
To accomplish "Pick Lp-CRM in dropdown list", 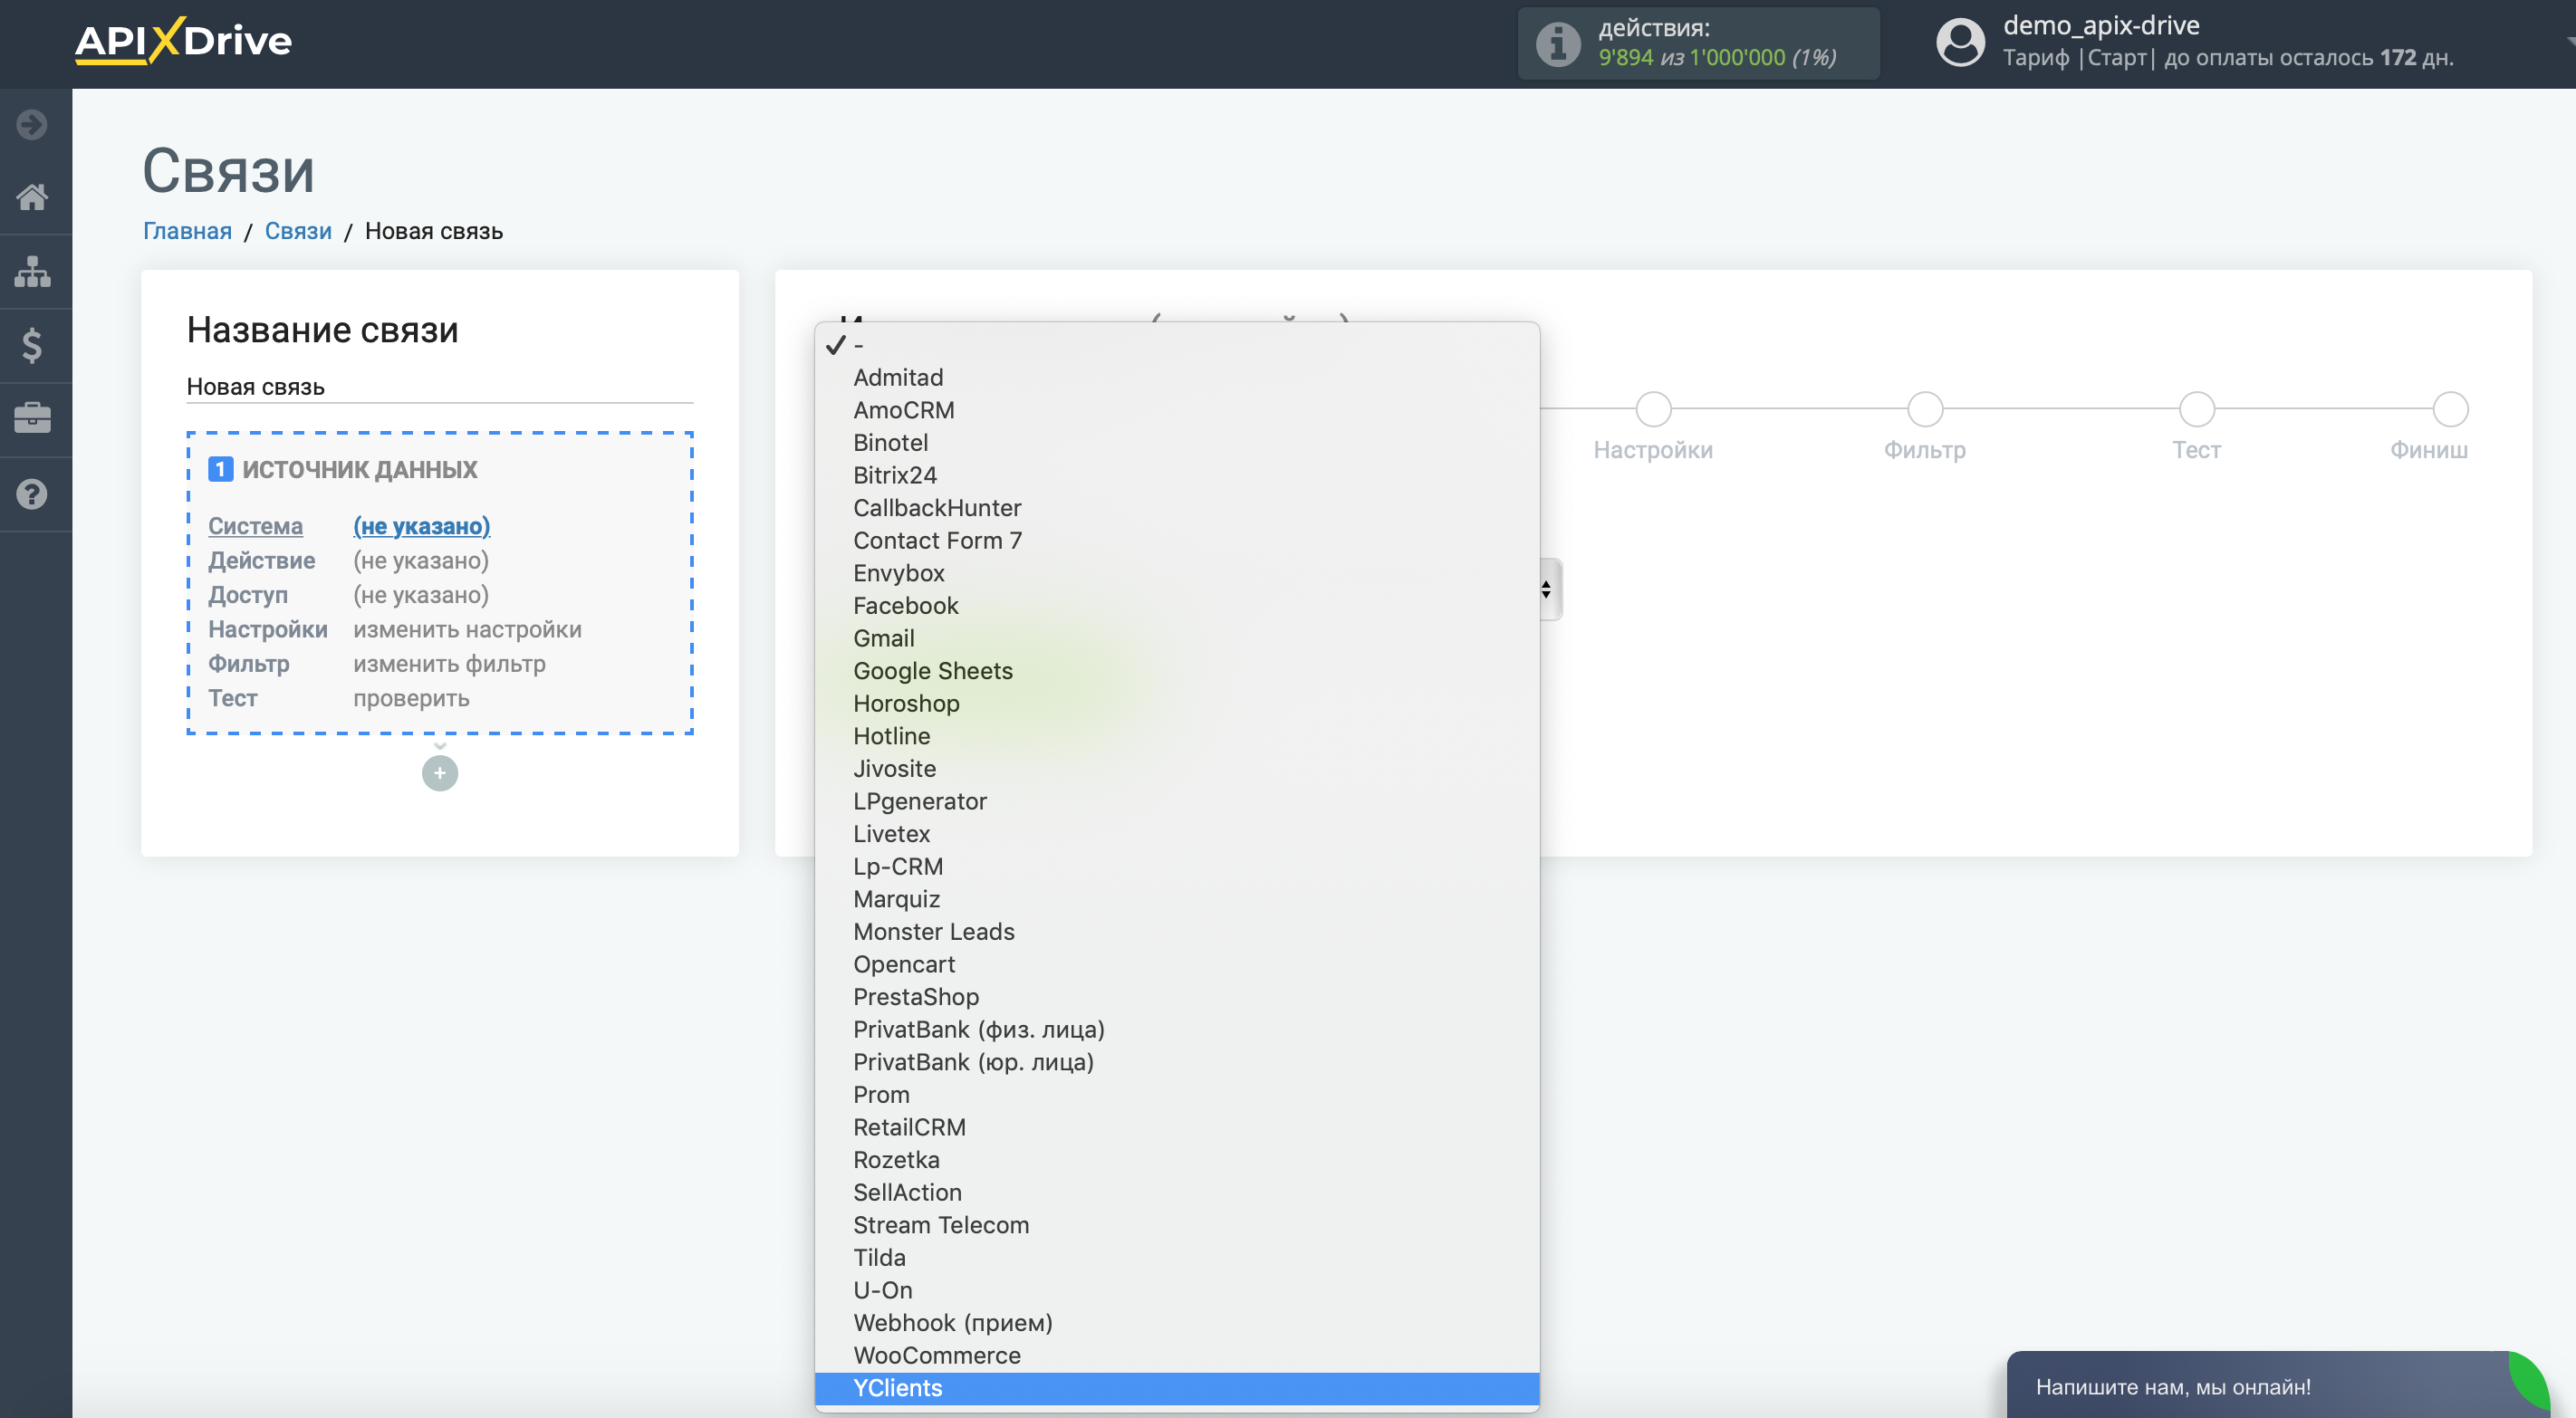I will click(1177, 867).
